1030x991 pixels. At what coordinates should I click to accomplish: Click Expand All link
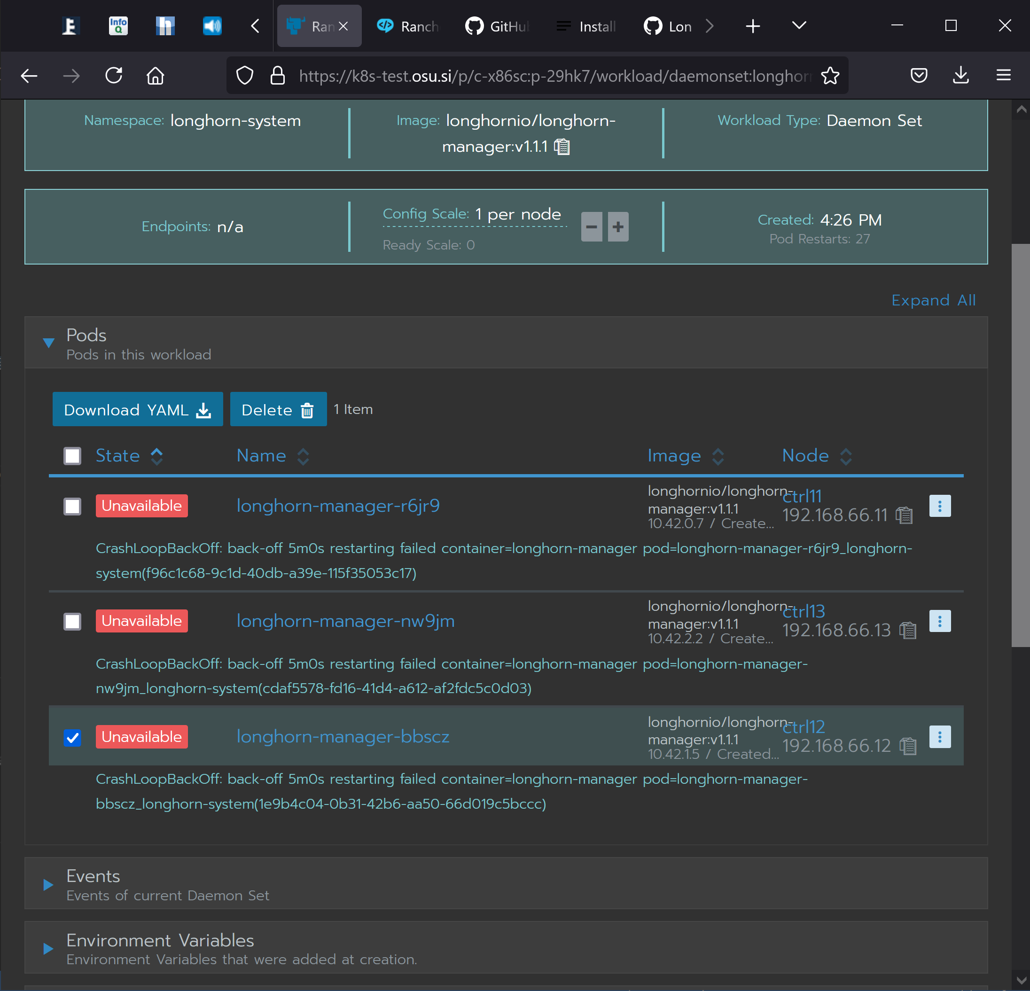point(933,300)
